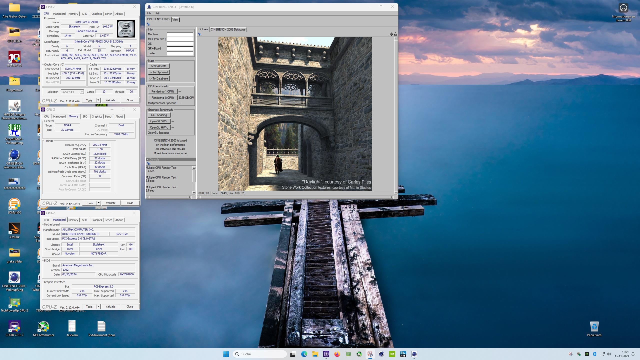Image resolution: width=640 pixels, height=360 pixels.
Task: Open the volume control in the system tray
Action: pyautogui.click(x=609, y=354)
